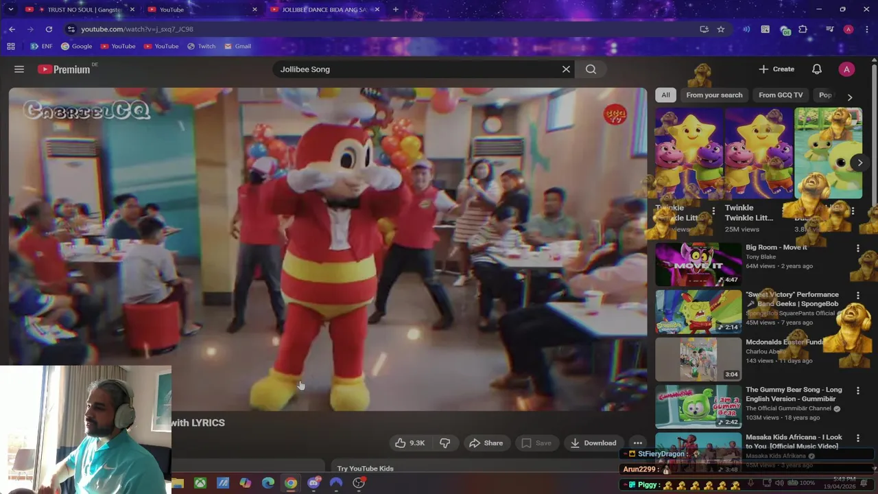Dislike the video
This screenshot has height=494, width=878.
coord(445,443)
